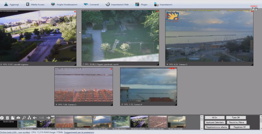Click the cloud upload icon
262x134 pixels.
[18, 118]
